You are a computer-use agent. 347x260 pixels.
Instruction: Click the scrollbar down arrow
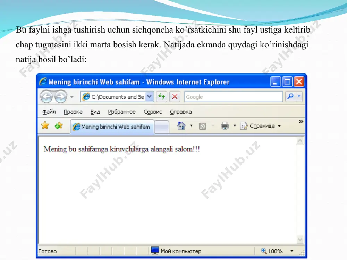[300, 239]
